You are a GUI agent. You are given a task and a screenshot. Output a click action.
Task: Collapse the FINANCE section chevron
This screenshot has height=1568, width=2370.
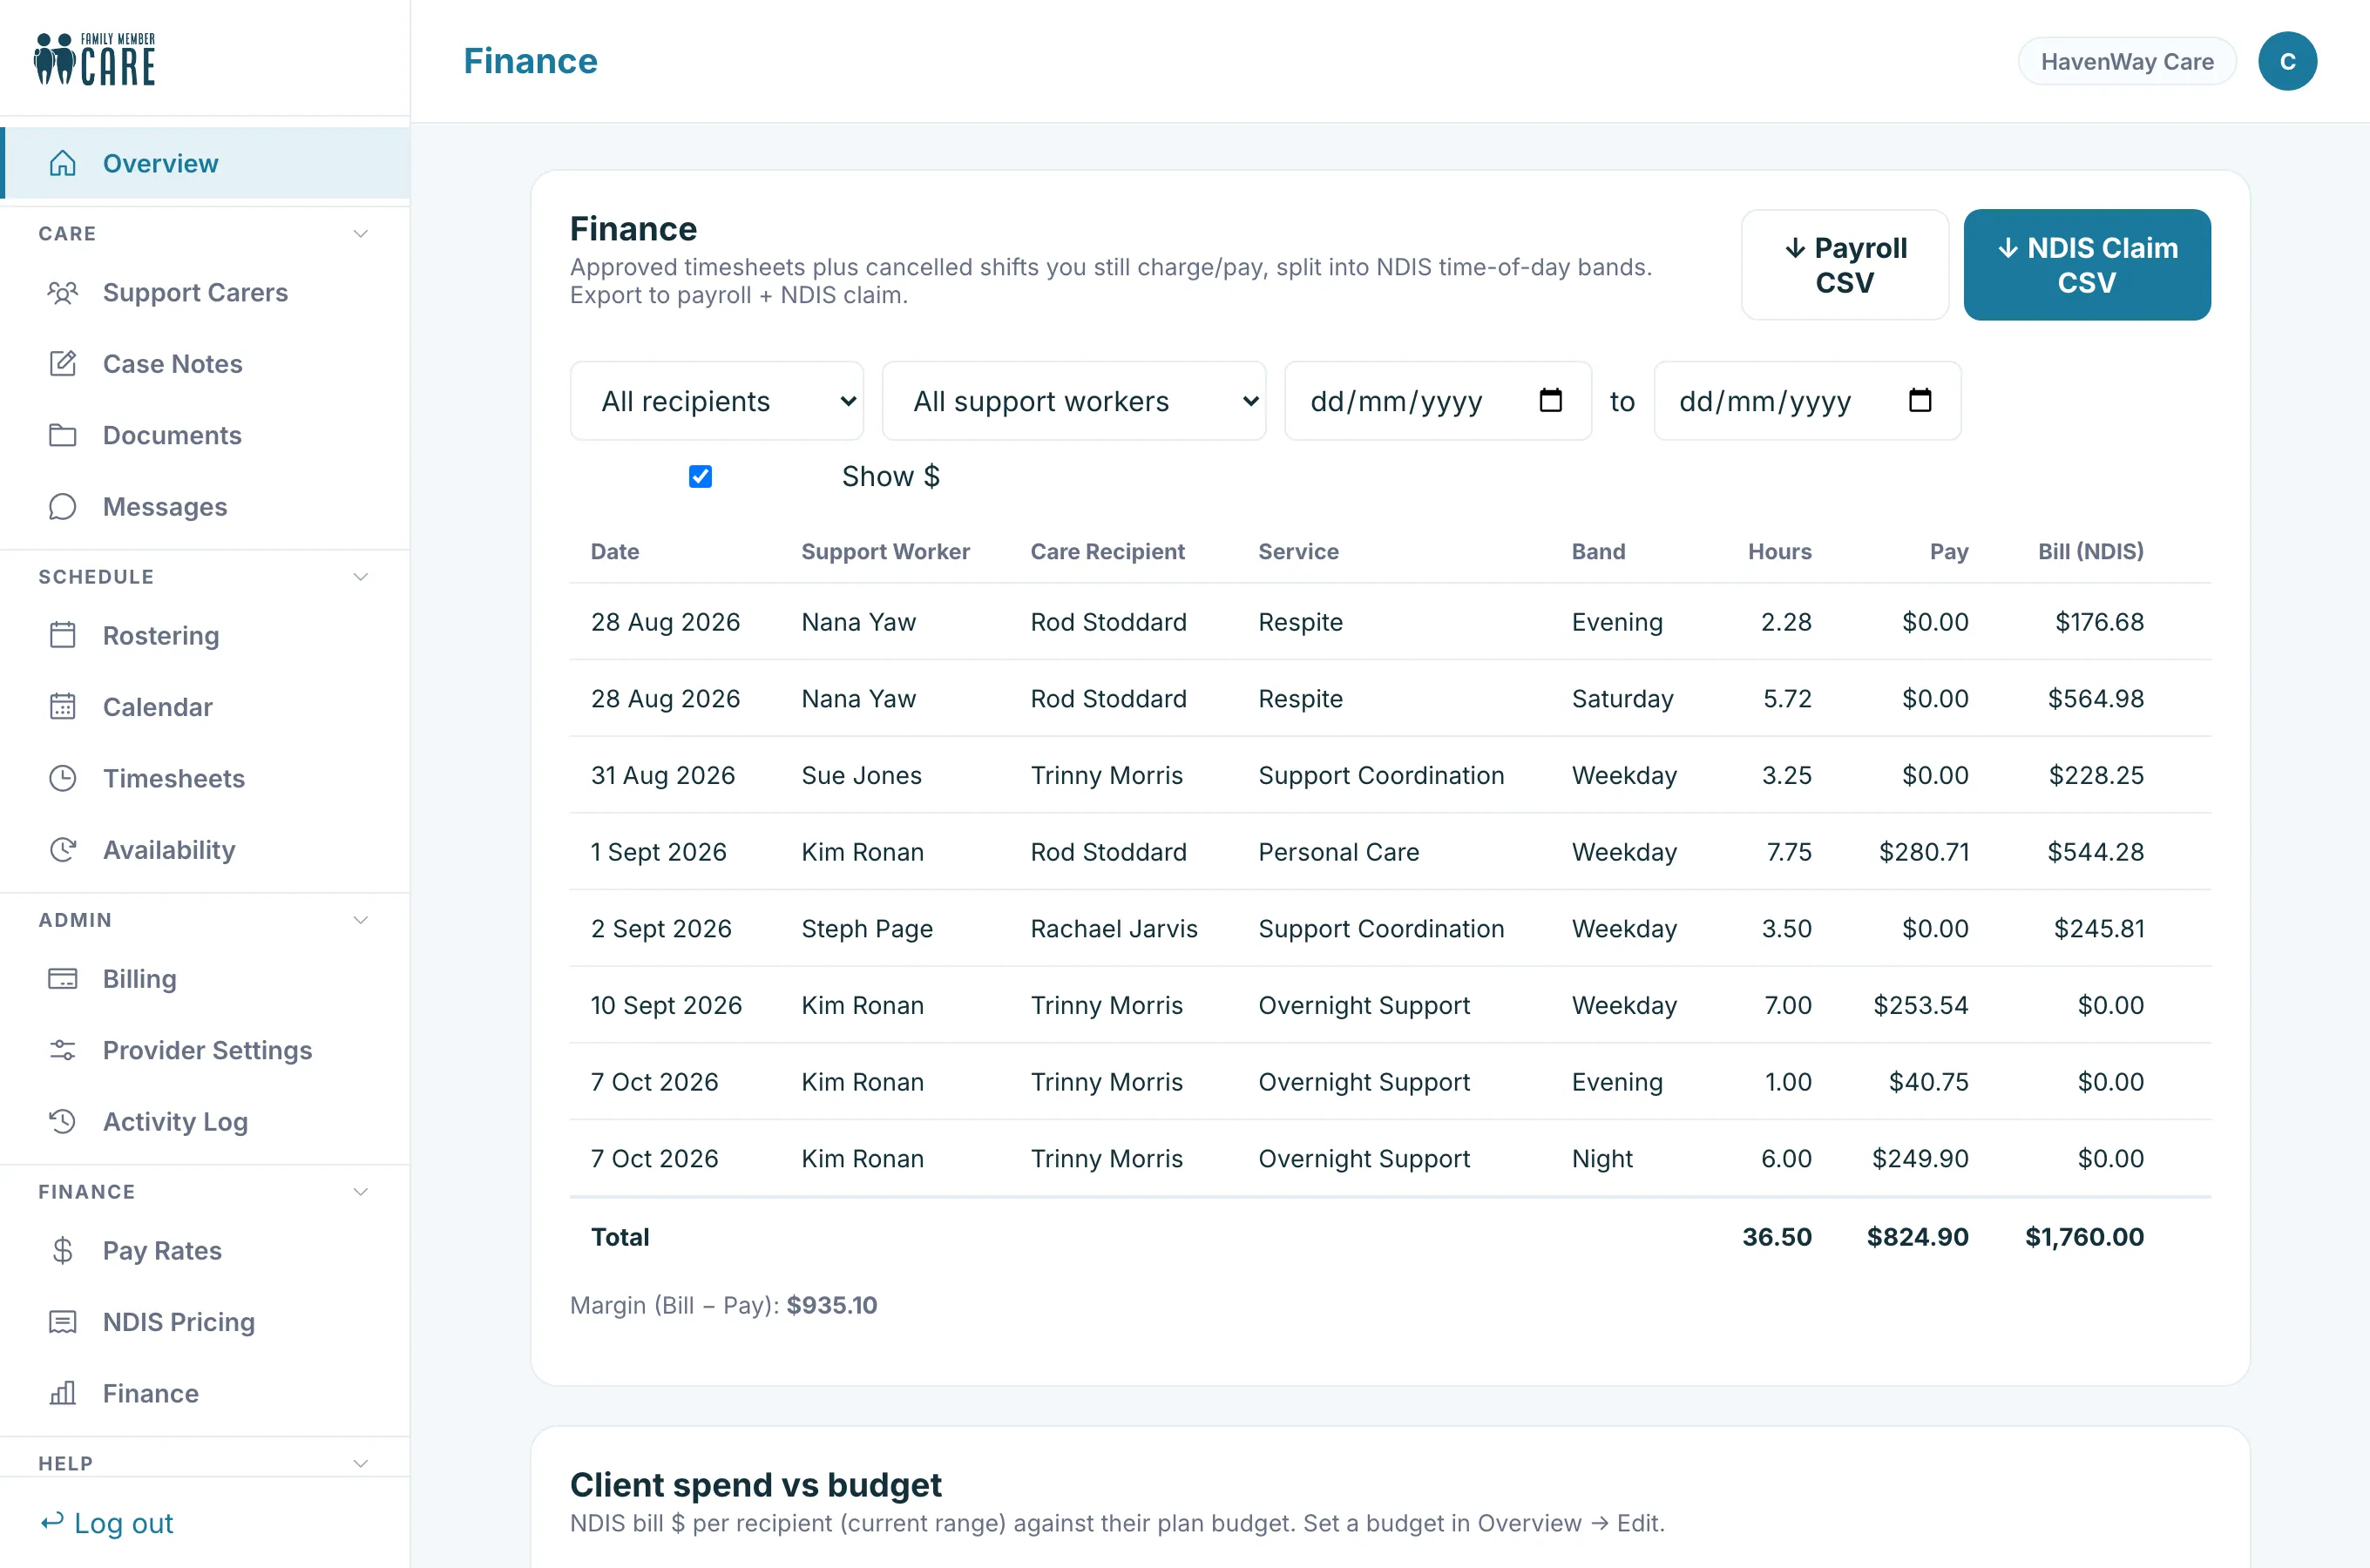(x=361, y=1192)
